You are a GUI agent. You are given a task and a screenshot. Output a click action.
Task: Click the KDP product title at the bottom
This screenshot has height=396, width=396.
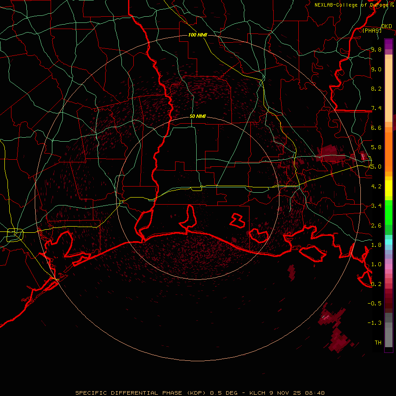(200, 393)
